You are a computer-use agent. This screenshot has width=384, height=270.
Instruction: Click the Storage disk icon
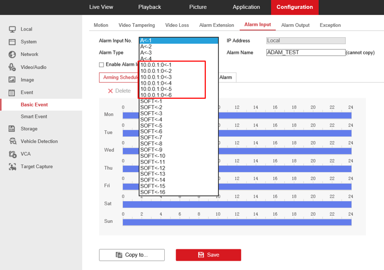(x=12, y=129)
